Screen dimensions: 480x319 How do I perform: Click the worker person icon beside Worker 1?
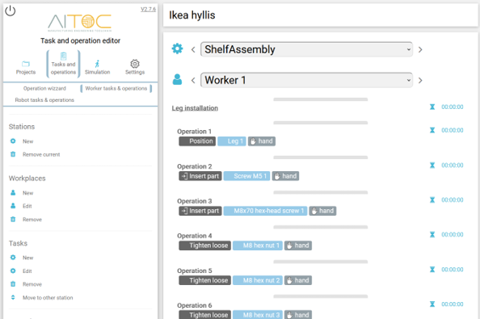[x=177, y=79]
